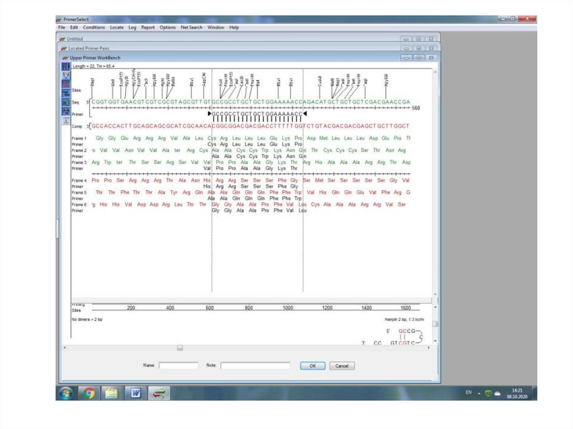The height and width of the screenshot is (429, 573).
Task: Click the pink sequence sidebar tool icon
Action: click(66, 84)
